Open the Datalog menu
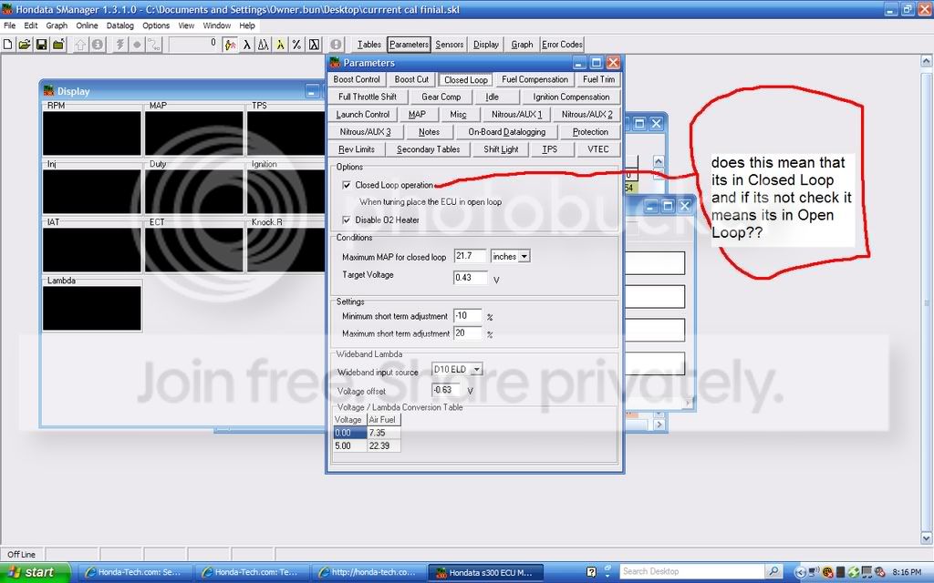This screenshot has width=934, height=583. (x=119, y=26)
